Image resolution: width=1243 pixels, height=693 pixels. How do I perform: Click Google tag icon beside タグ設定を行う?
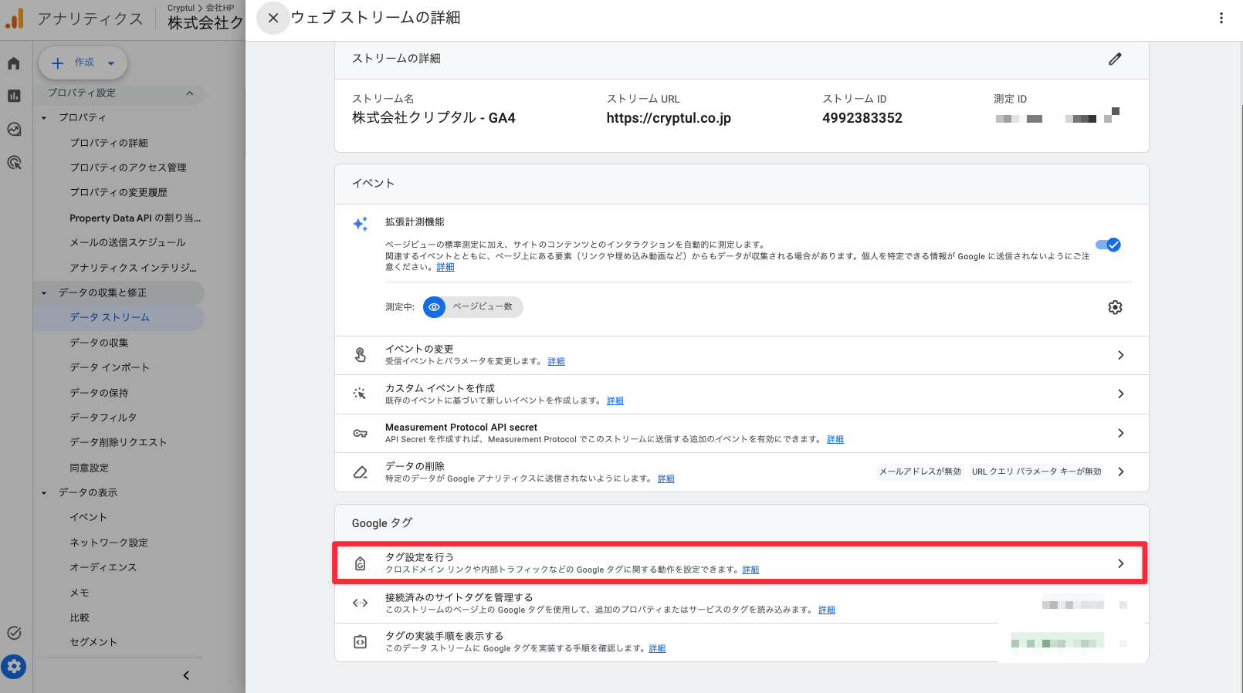361,564
